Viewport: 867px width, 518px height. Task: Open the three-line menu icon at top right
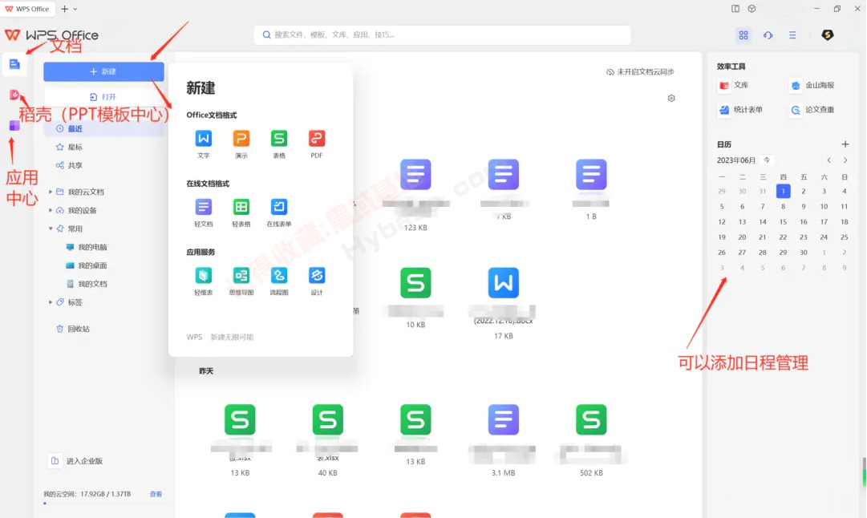click(x=792, y=34)
